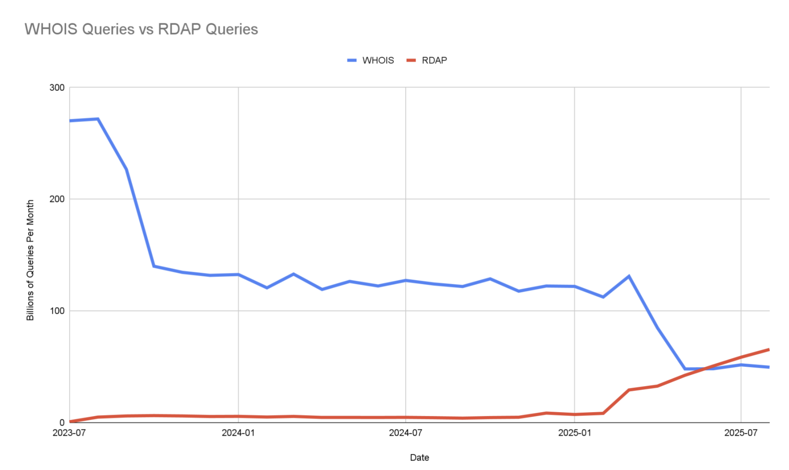Click the 2025-07 date tick label

coord(740,433)
